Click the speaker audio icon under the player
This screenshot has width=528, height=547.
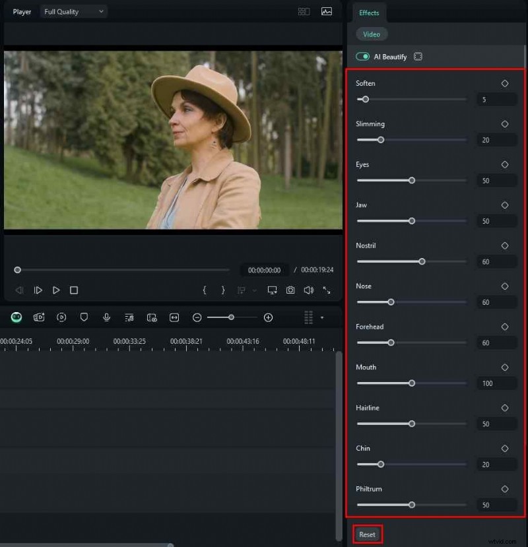(x=308, y=290)
